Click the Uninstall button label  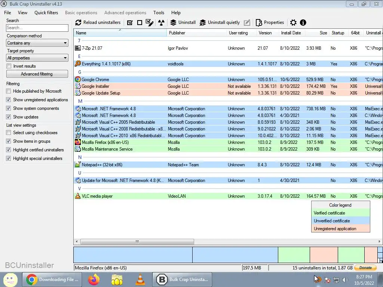click(187, 22)
